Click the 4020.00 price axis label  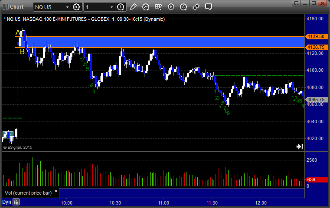click(315, 138)
